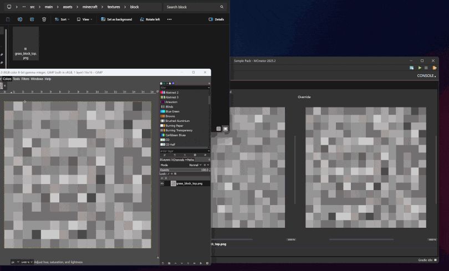Pick the Burning Transparency gradient
The height and width of the screenshot is (271, 449).
(184, 130)
